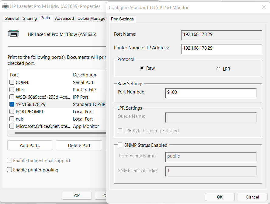Click the HP LaserJet printer device icon
The image size is (270, 204).
coord(13,33)
